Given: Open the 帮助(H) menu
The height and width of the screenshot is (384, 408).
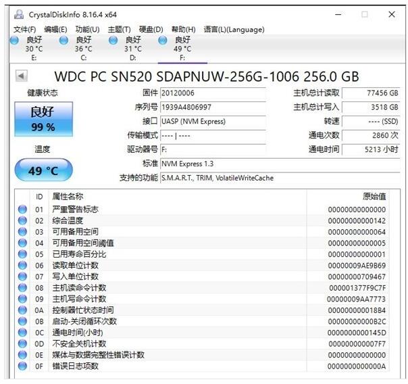Looking at the screenshot, I should (x=184, y=30).
